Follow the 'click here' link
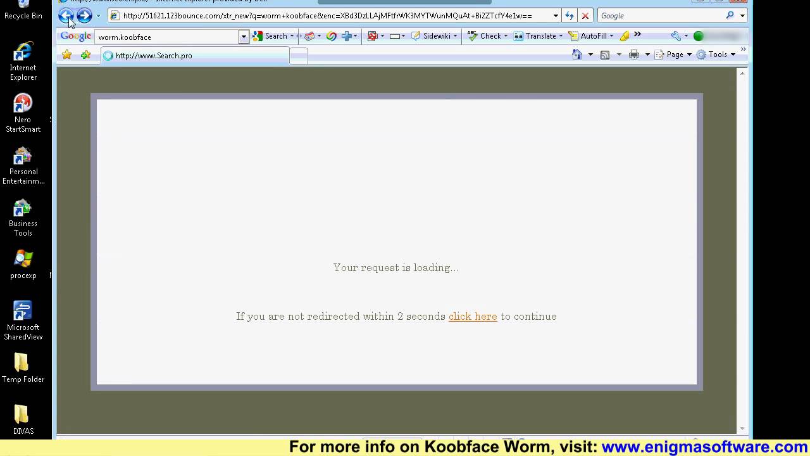Viewport: 810px width, 456px height. pyautogui.click(x=473, y=317)
